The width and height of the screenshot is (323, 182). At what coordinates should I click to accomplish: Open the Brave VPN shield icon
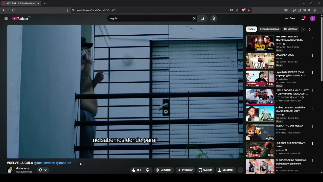(314, 10)
